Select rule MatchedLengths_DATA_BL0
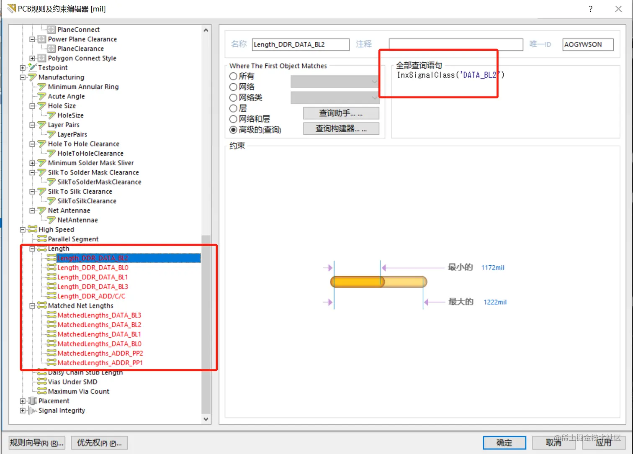633x454 pixels. tap(99, 344)
